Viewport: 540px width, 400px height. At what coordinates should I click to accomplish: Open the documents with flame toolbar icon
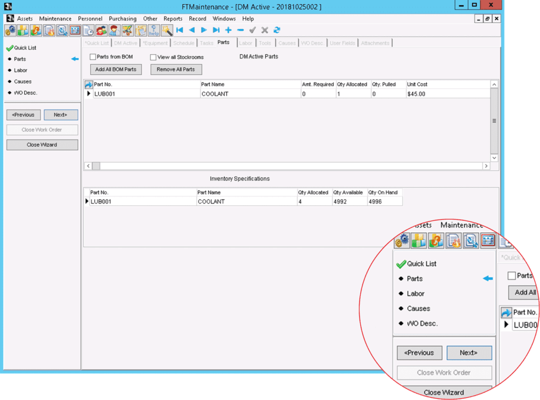[49, 30]
